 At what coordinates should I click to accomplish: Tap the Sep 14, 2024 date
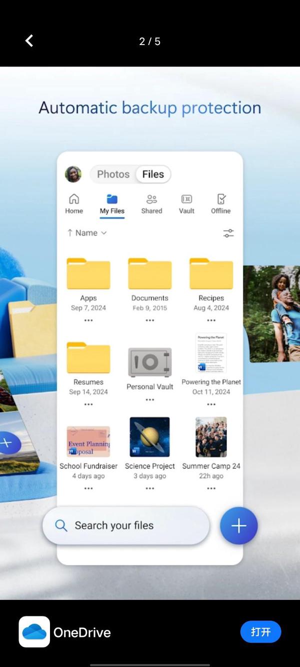[x=88, y=392]
